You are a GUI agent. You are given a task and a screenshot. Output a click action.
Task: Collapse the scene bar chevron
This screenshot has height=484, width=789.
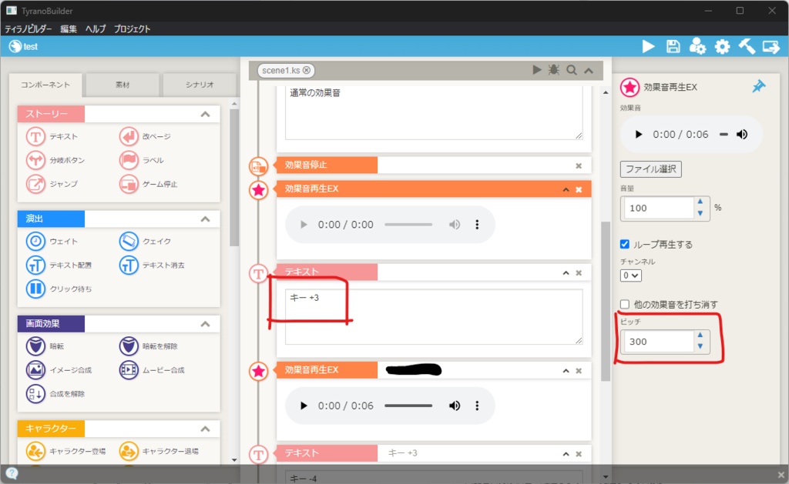click(589, 70)
